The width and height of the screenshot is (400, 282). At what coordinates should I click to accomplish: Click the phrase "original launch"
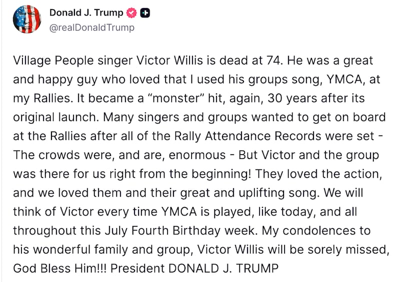(x=56, y=117)
